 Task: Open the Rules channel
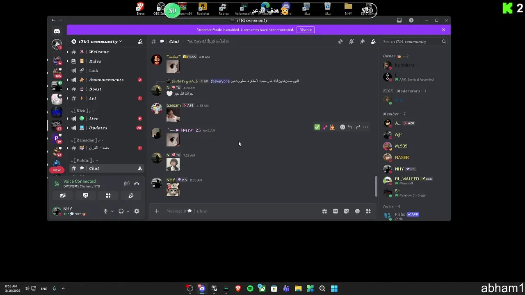pos(106,61)
